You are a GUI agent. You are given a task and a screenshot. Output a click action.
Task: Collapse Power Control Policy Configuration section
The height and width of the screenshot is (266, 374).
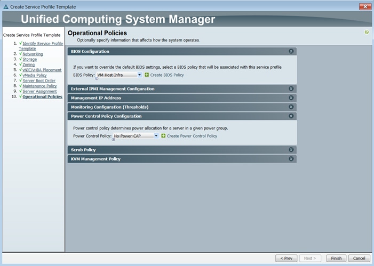tap(291, 116)
